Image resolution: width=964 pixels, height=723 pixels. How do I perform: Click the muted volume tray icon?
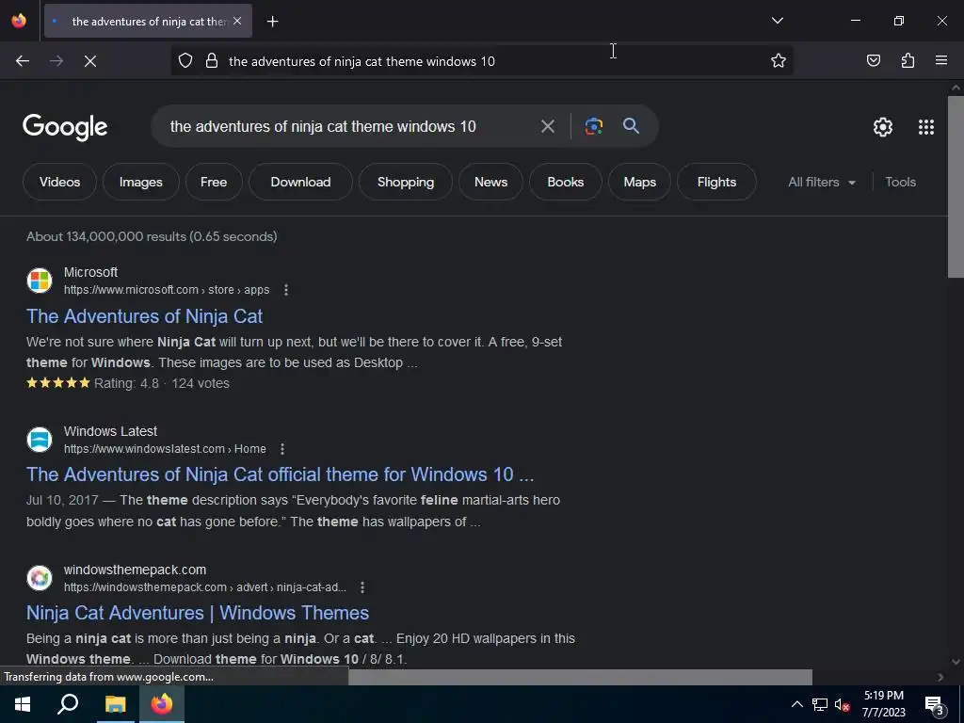pyautogui.click(x=842, y=704)
